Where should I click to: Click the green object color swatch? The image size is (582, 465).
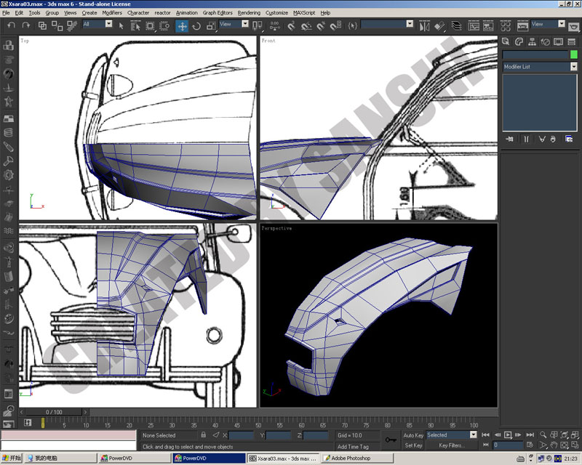pyautogui.click(x=573, y=54)
